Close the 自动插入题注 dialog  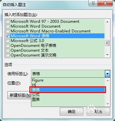tap(105, 3)
